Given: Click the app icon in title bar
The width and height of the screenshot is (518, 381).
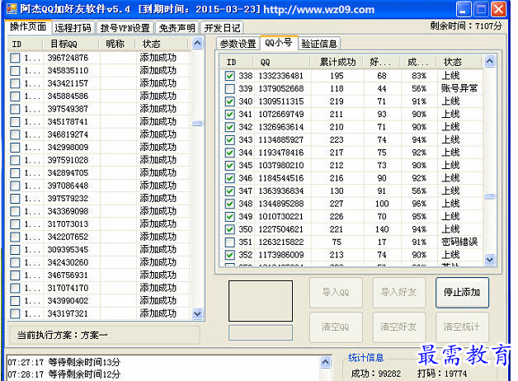Looking at the screenshot, I should tap(12, 9).
